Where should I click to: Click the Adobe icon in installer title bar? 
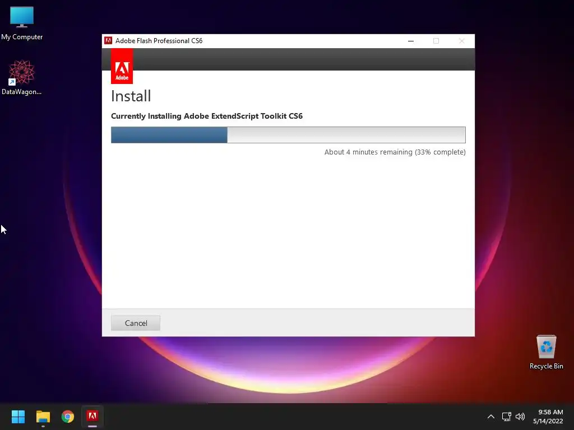click(x=108, y=40)
